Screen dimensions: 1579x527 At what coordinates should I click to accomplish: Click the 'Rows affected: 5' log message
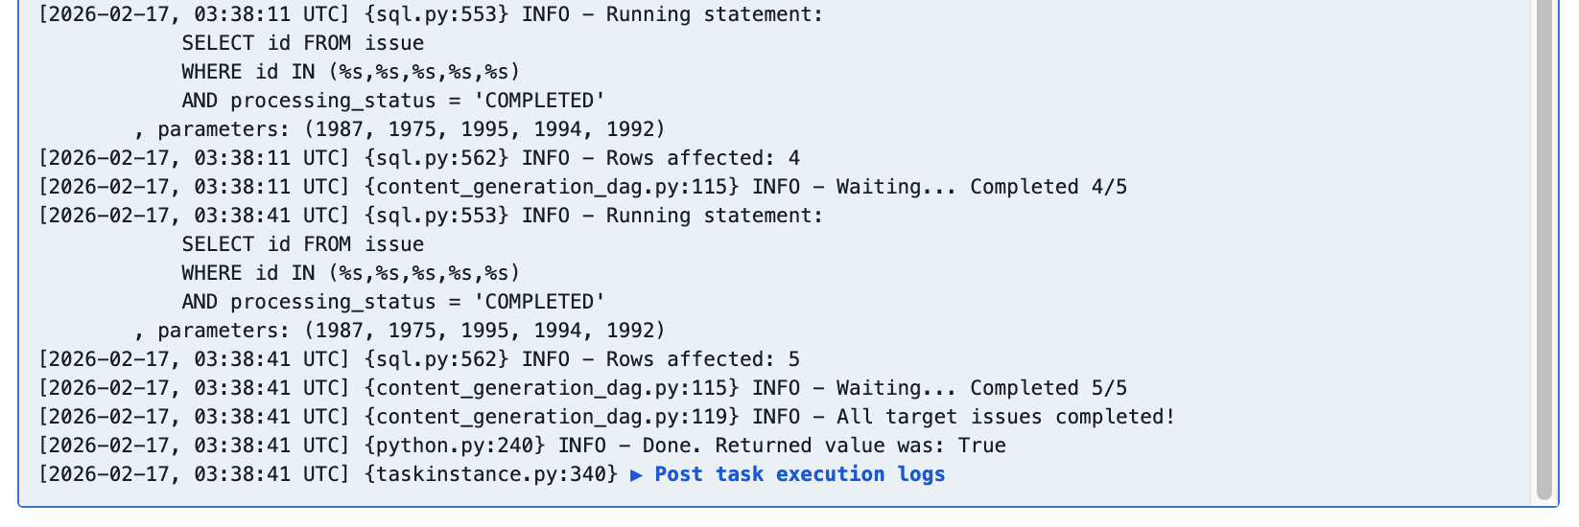pos(702,360)
